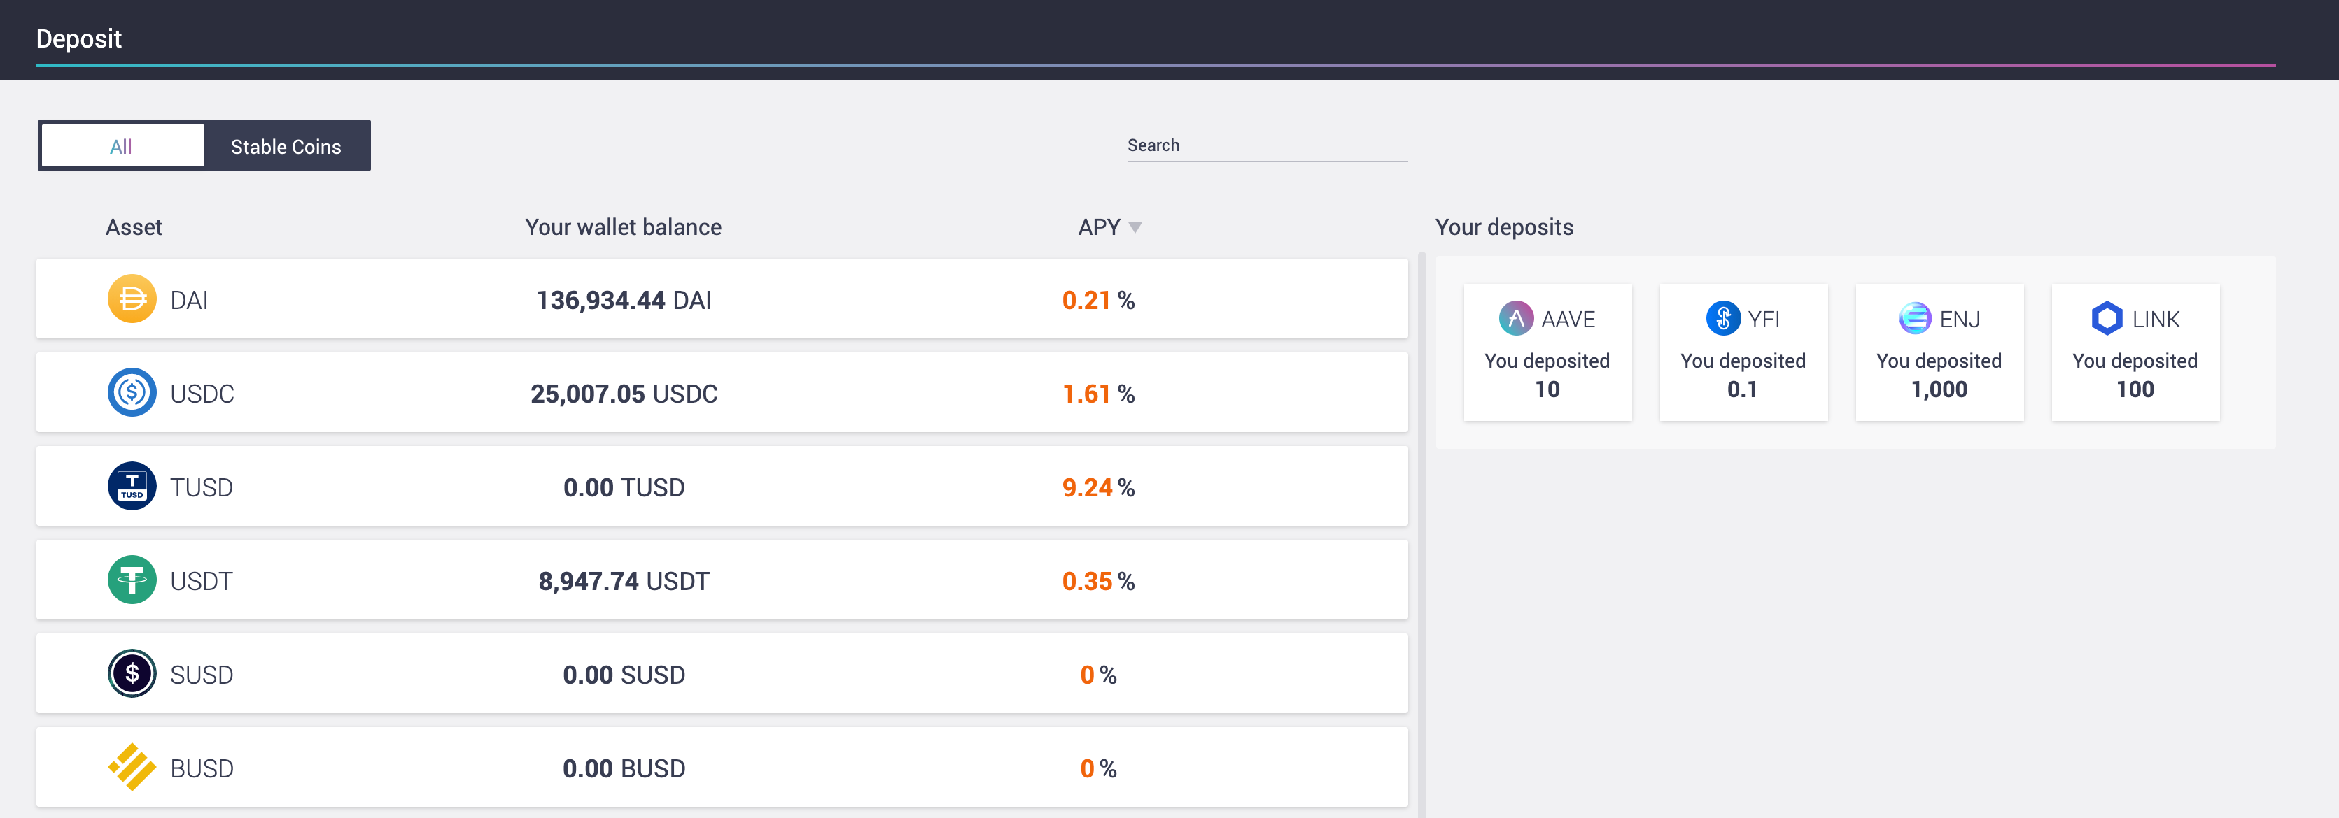Click the ENJ deposit icon

tap(1914, 318)
